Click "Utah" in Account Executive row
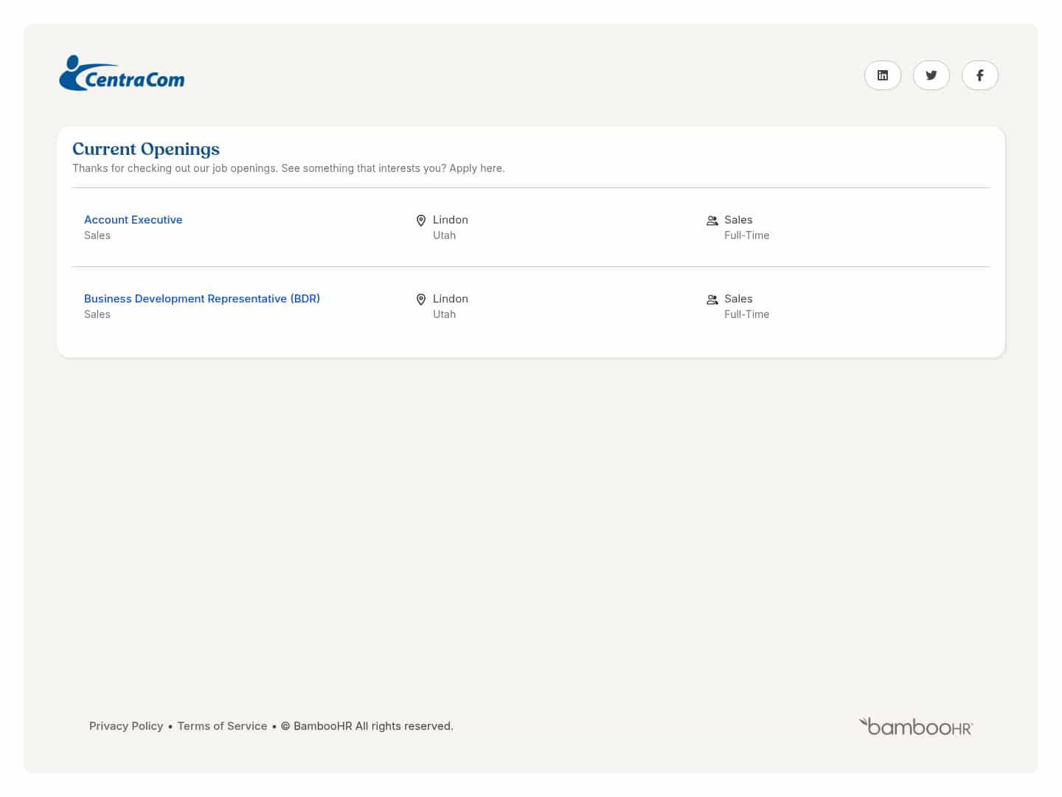Screen dimensions: 1062x797 pos(444,235)
